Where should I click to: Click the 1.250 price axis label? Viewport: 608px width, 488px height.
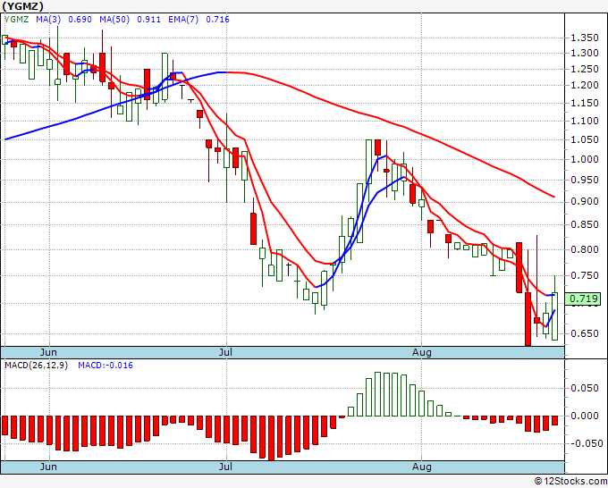pyautogui.click(x=585, y=70)
